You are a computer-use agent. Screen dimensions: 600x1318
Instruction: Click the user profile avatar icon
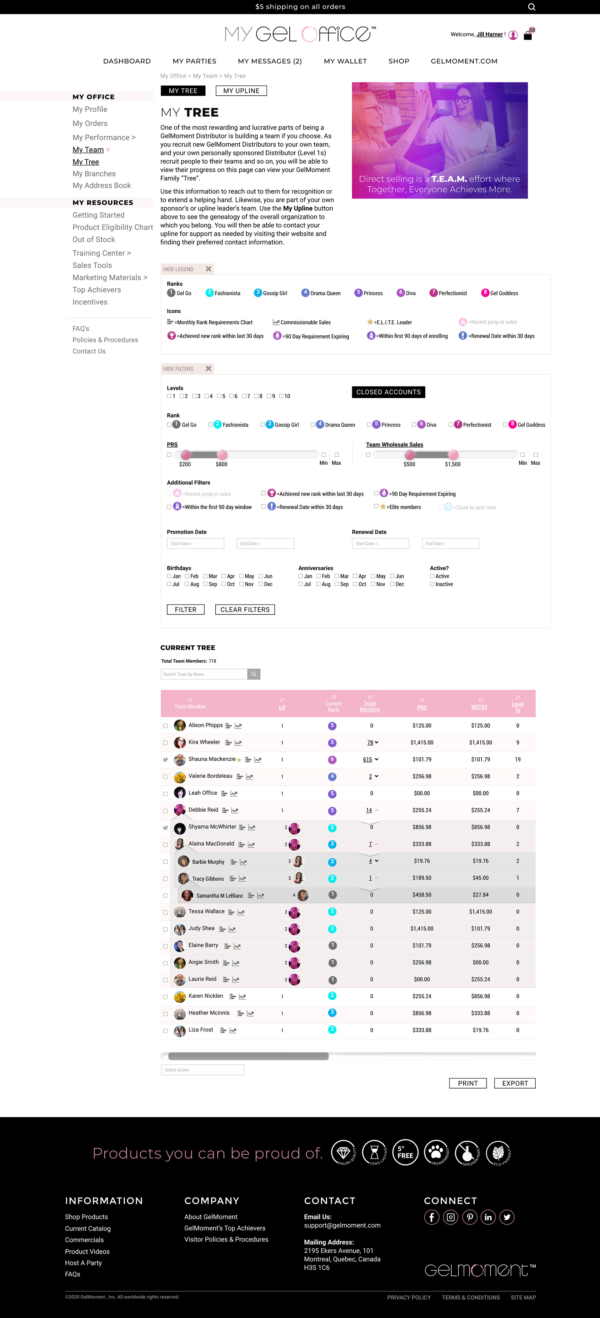tap(513, 35)
